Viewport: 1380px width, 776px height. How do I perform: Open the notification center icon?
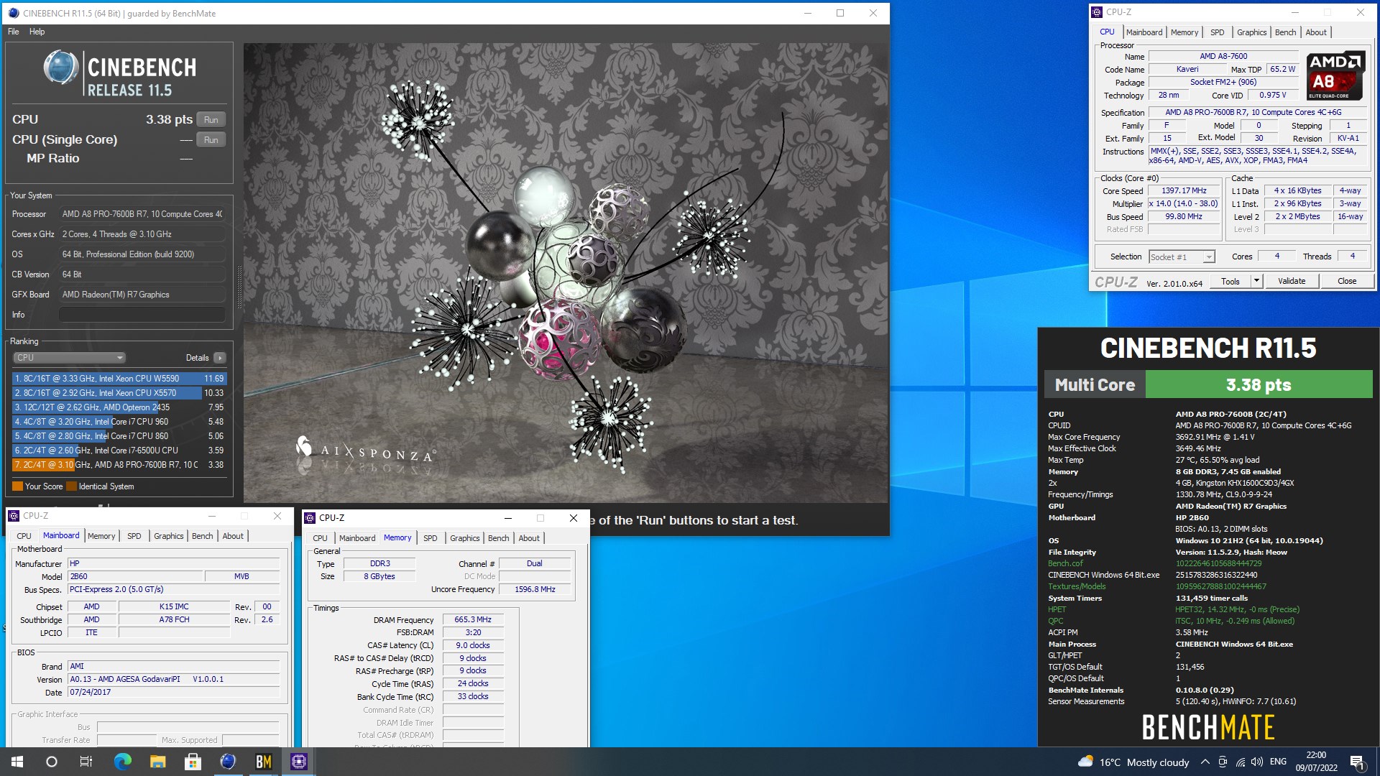(x=1357, y=762)
